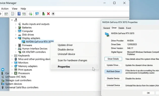Choose Scan for hardware changes

tap(72, 60)
